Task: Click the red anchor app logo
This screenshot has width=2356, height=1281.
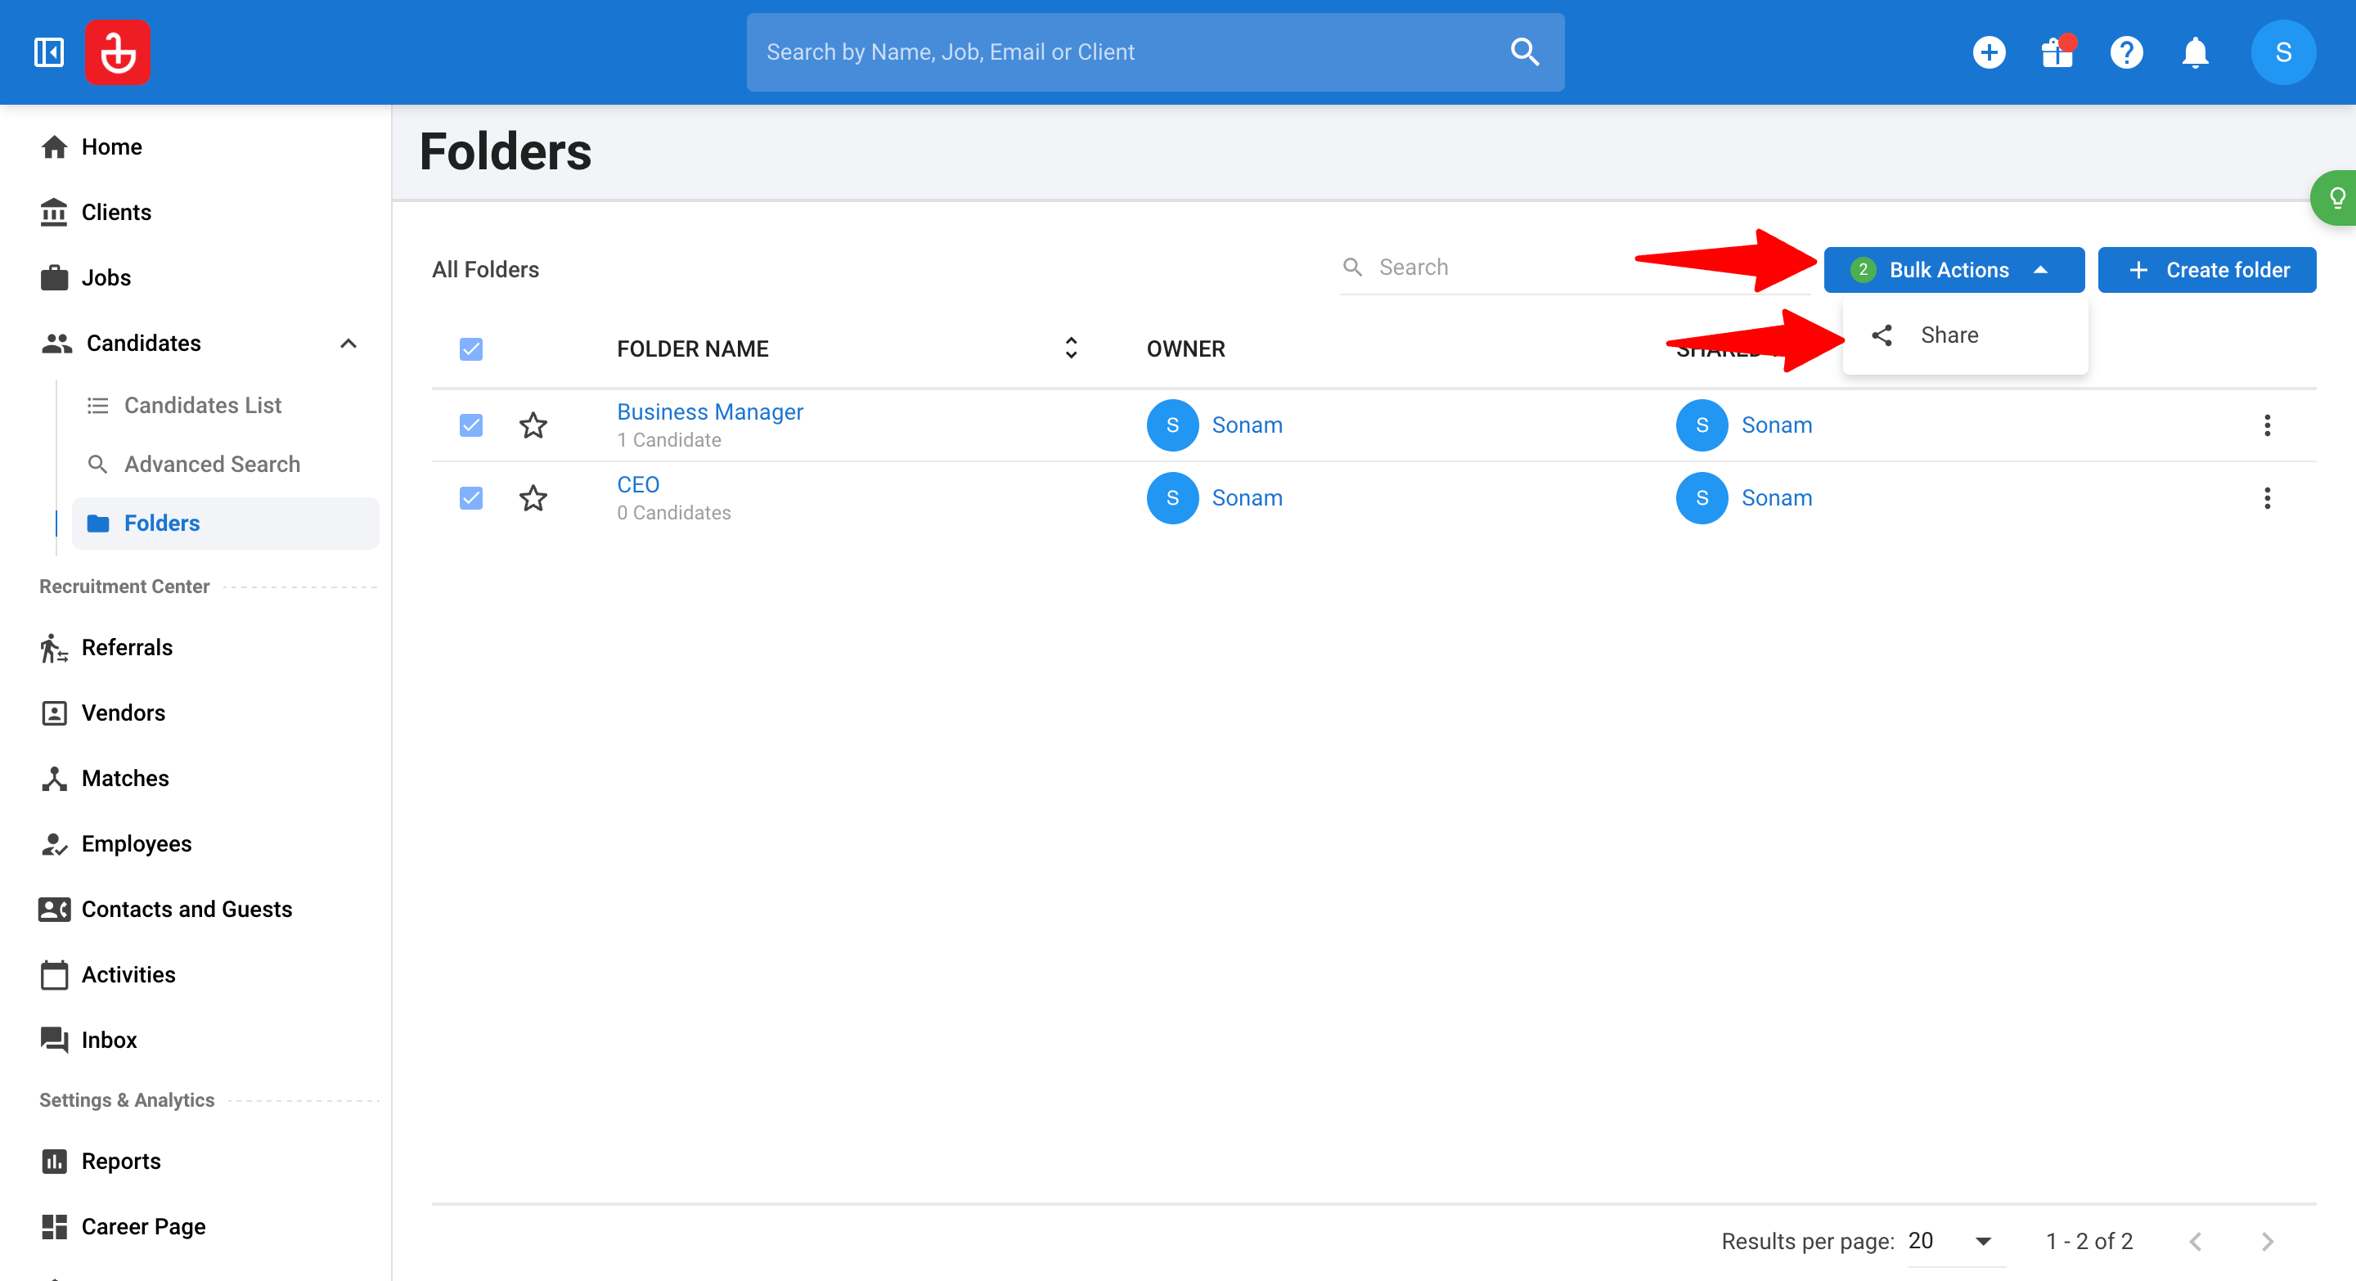Action: tap(118, 52)
